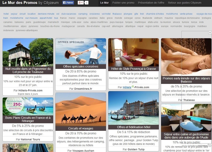
Task: Follow Retour aux guides Cityzeum link
Action: (x=184, y=3)
